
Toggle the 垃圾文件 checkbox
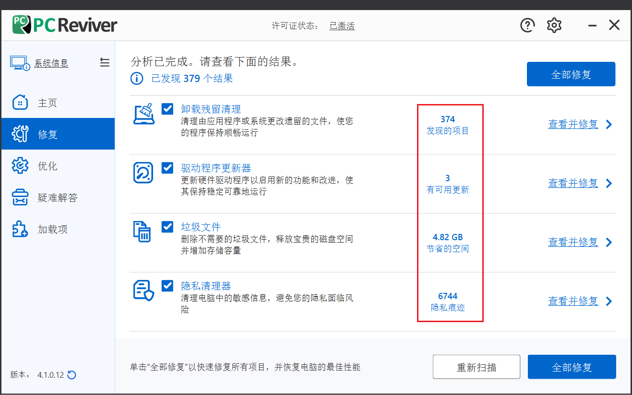click(167, 227)
